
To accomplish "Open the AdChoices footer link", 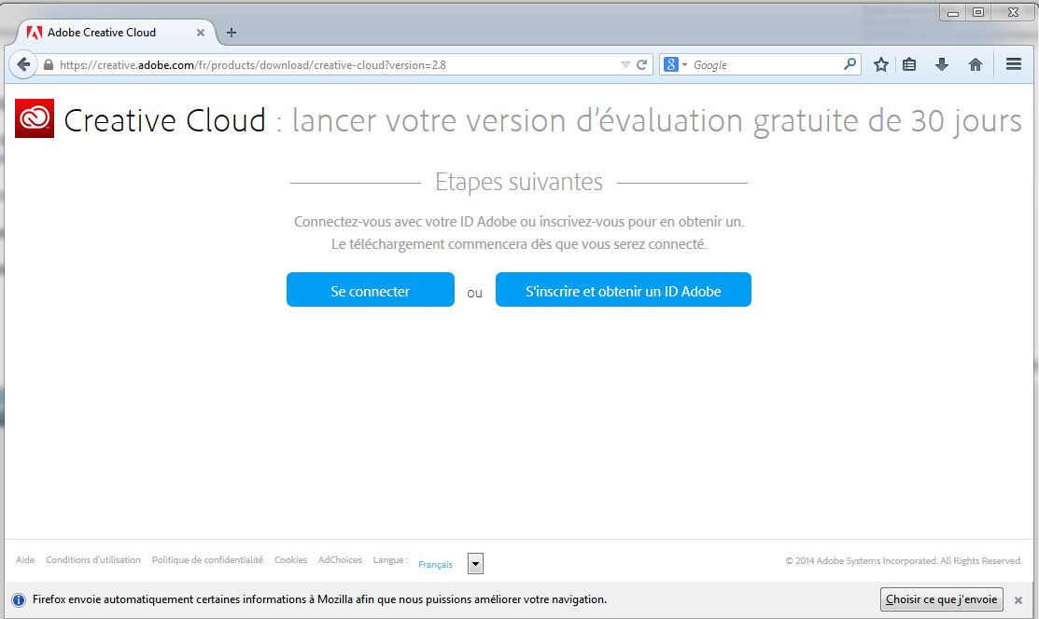I will pyautogui.click(x=340, y=560).
